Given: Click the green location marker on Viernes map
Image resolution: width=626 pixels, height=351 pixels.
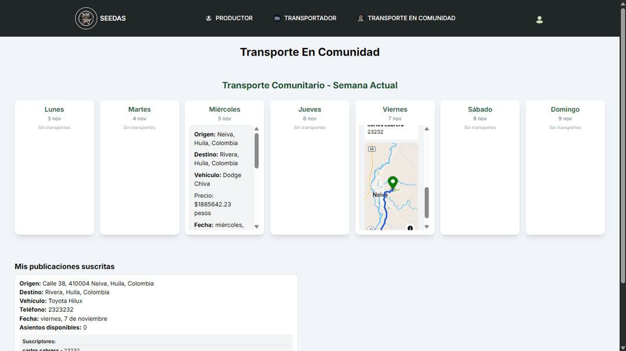Looking at the screenshot, I should tap(393, 183).
